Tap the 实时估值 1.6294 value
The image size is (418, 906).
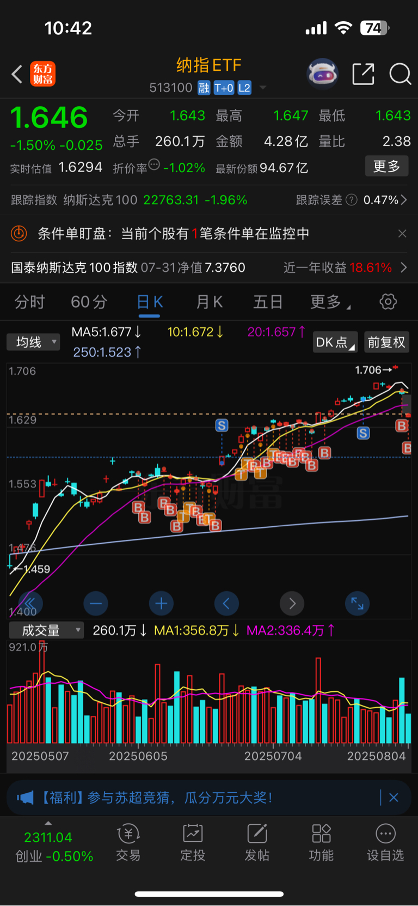[x=80, y=167]
